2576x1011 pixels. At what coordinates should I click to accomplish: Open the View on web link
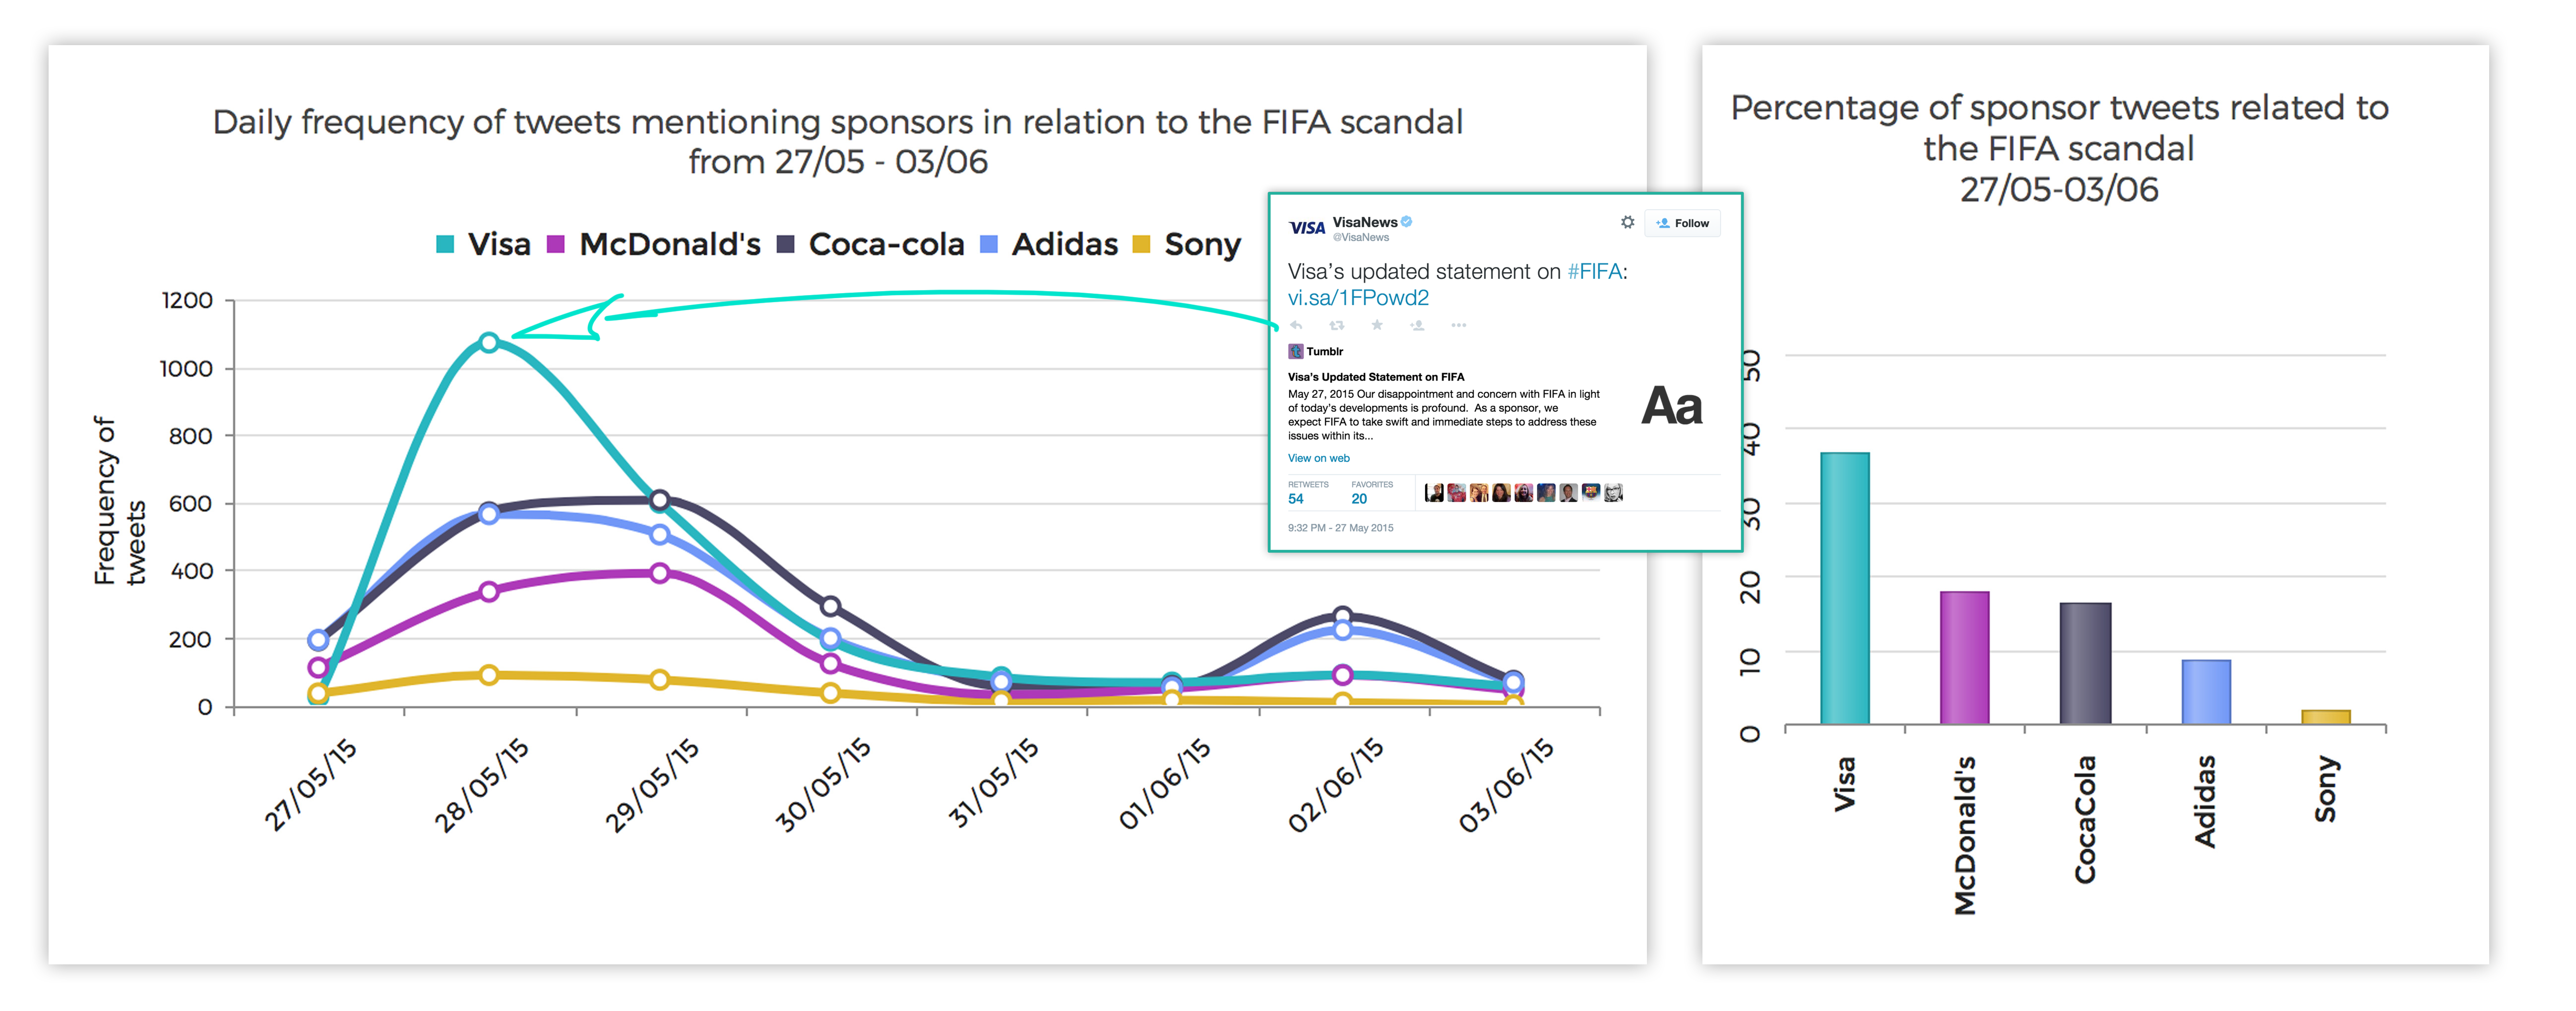[x=1318, y=458]
